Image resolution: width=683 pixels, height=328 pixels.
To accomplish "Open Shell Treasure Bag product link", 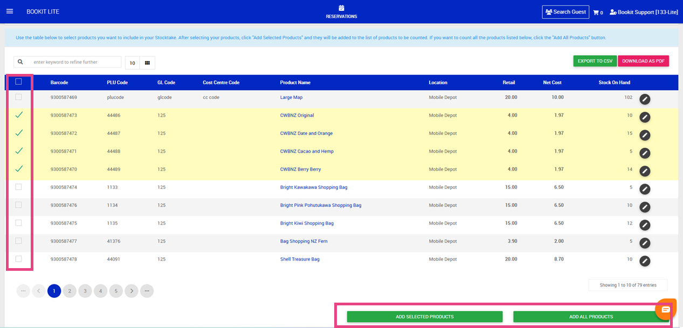I will click(x=300, y=259).
